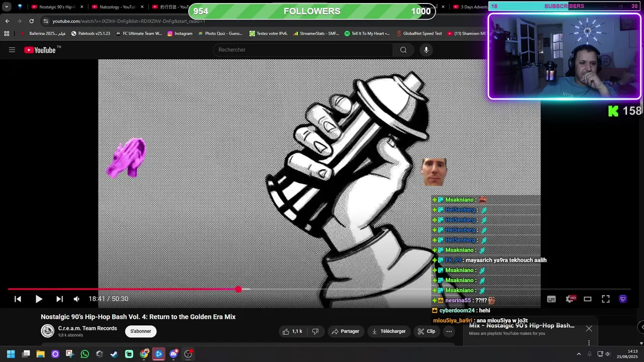Click the browser address bar URL

128,21
